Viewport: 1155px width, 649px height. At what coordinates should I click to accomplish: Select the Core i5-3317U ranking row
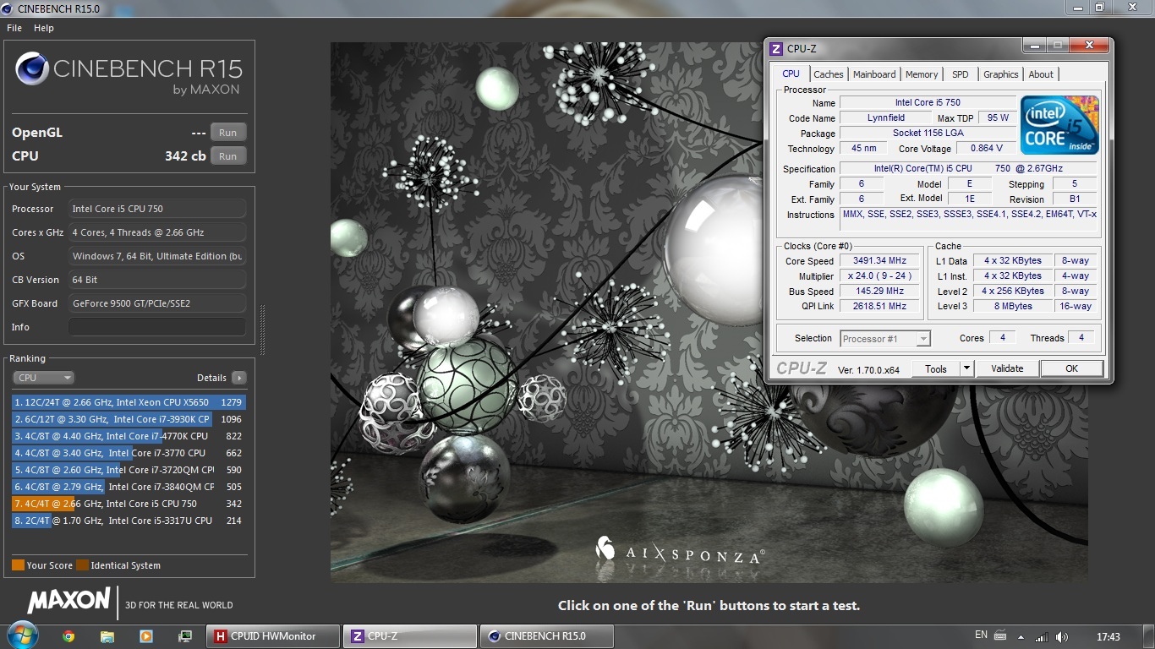(x=129, y=521)
